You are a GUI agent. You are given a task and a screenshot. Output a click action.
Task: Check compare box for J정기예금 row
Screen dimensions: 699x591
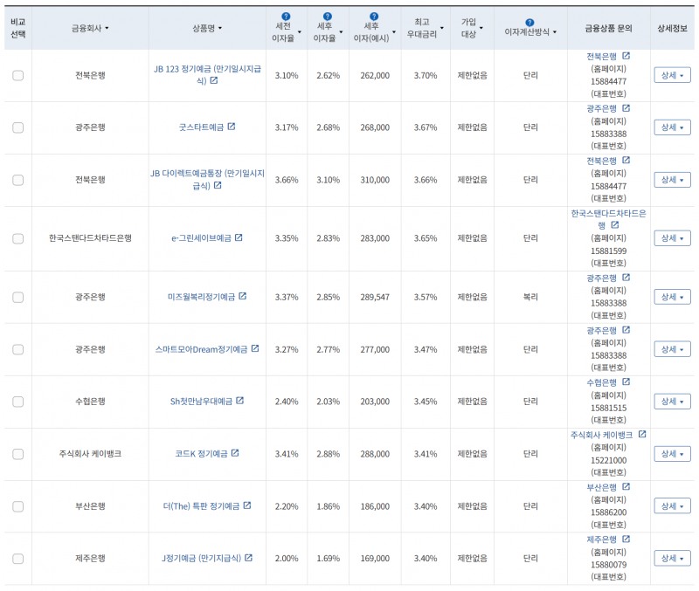pos(17,559)
